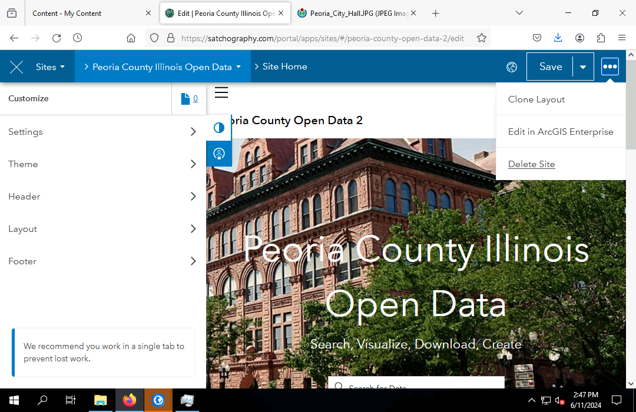Click the globe icon beside Save
The width and height of the screenshot is (636, 412).
coord(512,67)
